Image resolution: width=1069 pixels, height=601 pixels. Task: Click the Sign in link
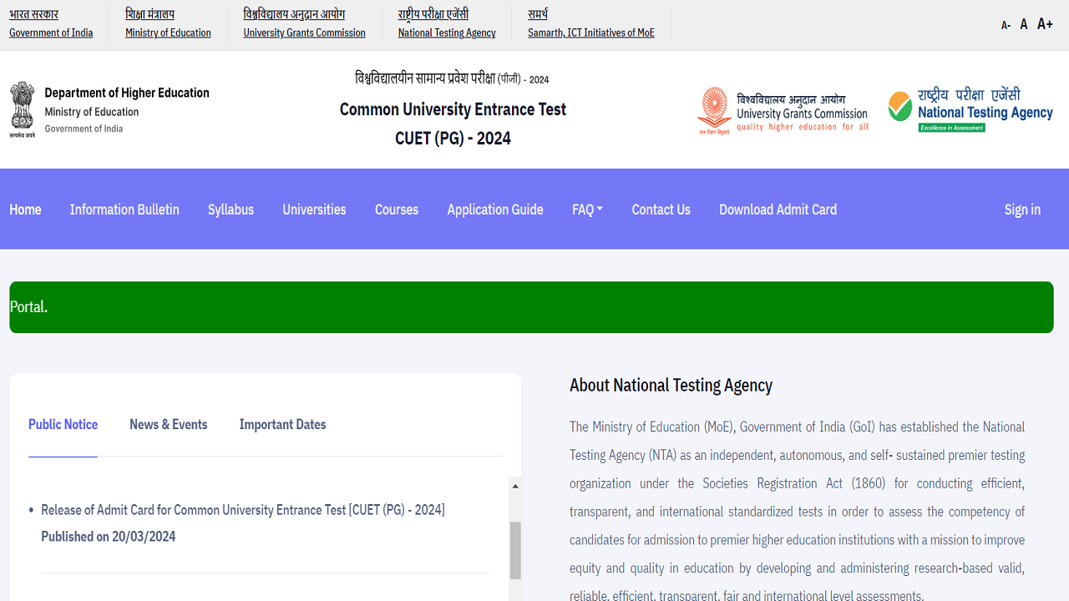click(x=1022, y=210)
